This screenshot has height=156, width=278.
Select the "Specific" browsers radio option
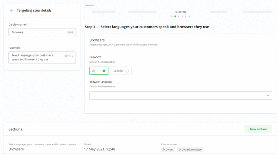click(x=121, y=71)
